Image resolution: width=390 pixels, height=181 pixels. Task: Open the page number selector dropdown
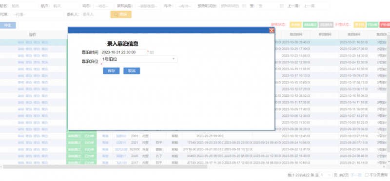click(326, 175)
